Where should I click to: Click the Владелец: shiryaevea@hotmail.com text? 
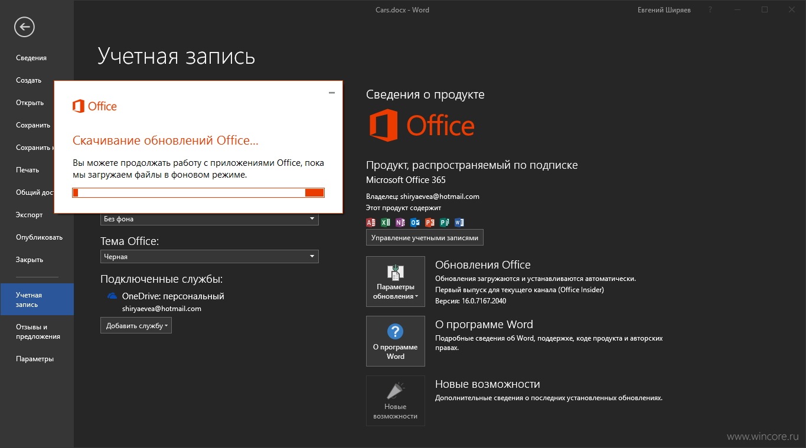(x=423, y=197)
